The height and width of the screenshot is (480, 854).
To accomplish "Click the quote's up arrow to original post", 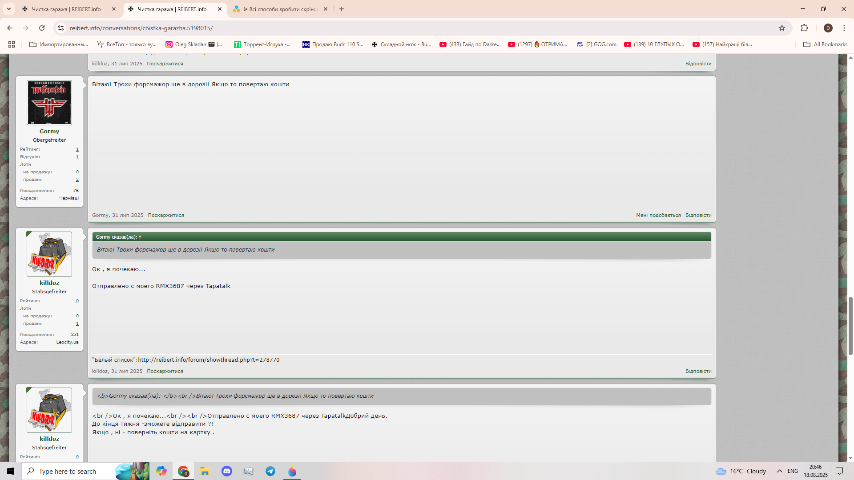I will pyautogui.click(x=140, y=237).
